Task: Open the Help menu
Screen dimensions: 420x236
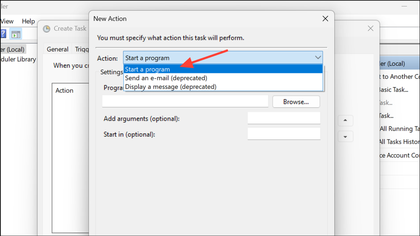Action: [x=29, y=21]
